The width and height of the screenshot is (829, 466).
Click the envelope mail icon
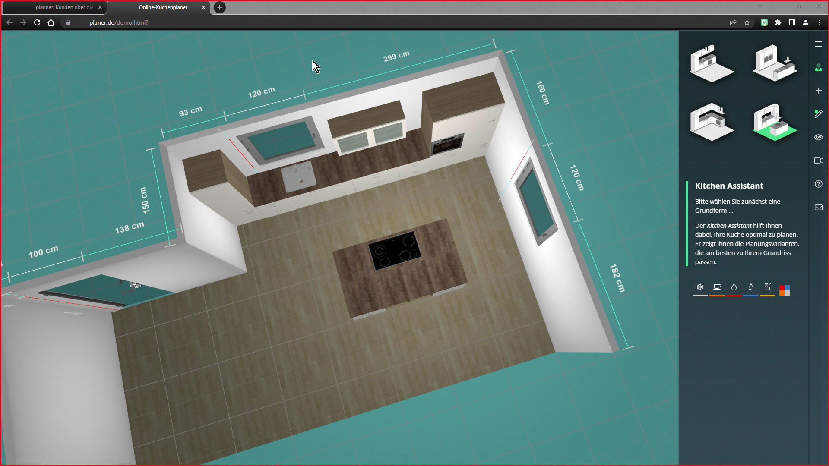pyautogui.click(x=818, y=207)
